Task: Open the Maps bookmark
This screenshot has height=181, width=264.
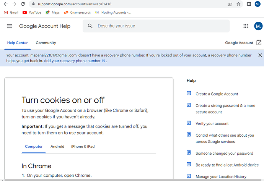Action: coord(52,12)
